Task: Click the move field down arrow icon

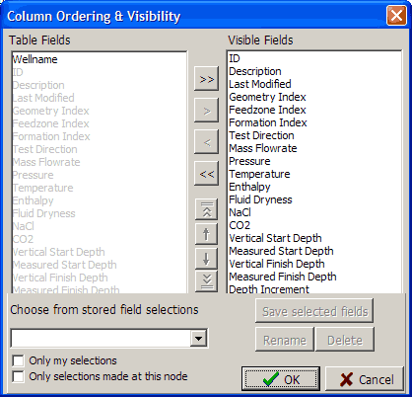Action: [x=206, y=258]
